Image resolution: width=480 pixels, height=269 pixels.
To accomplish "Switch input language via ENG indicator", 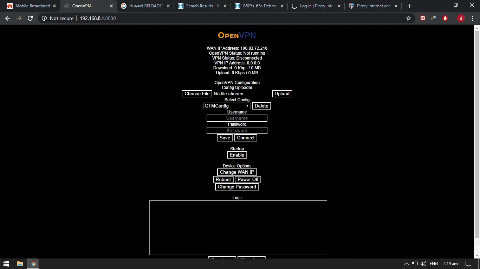I will [x=434, y=264].
